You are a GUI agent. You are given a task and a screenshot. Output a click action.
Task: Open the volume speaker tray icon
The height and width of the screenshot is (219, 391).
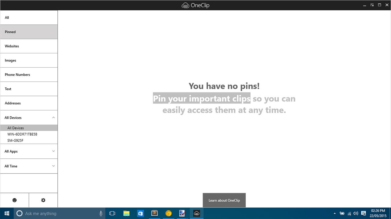pyautogui.click(x=356, y=214)
